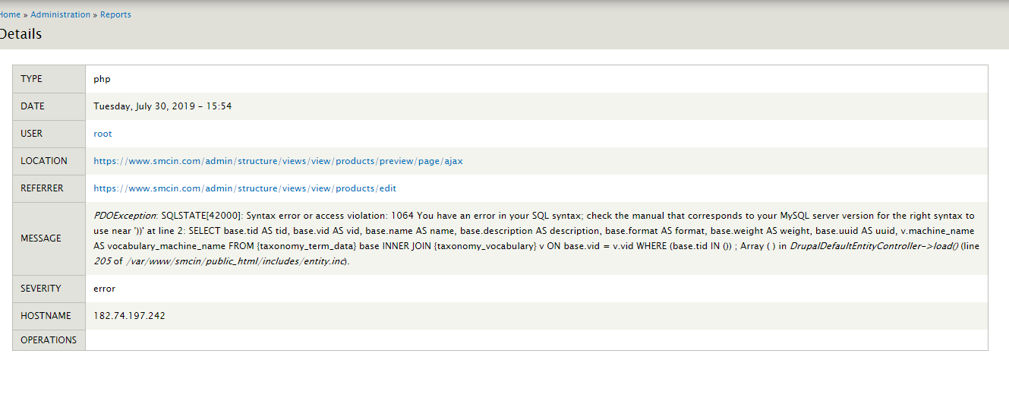This screenshot has width=1009, height=420.
Task: Select the Details page heading
Action: point(20,34)
